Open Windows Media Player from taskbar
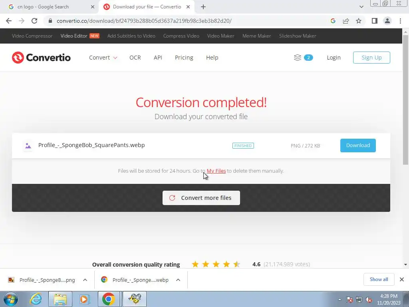Viewport: 409px width, 307px height. 84,299
